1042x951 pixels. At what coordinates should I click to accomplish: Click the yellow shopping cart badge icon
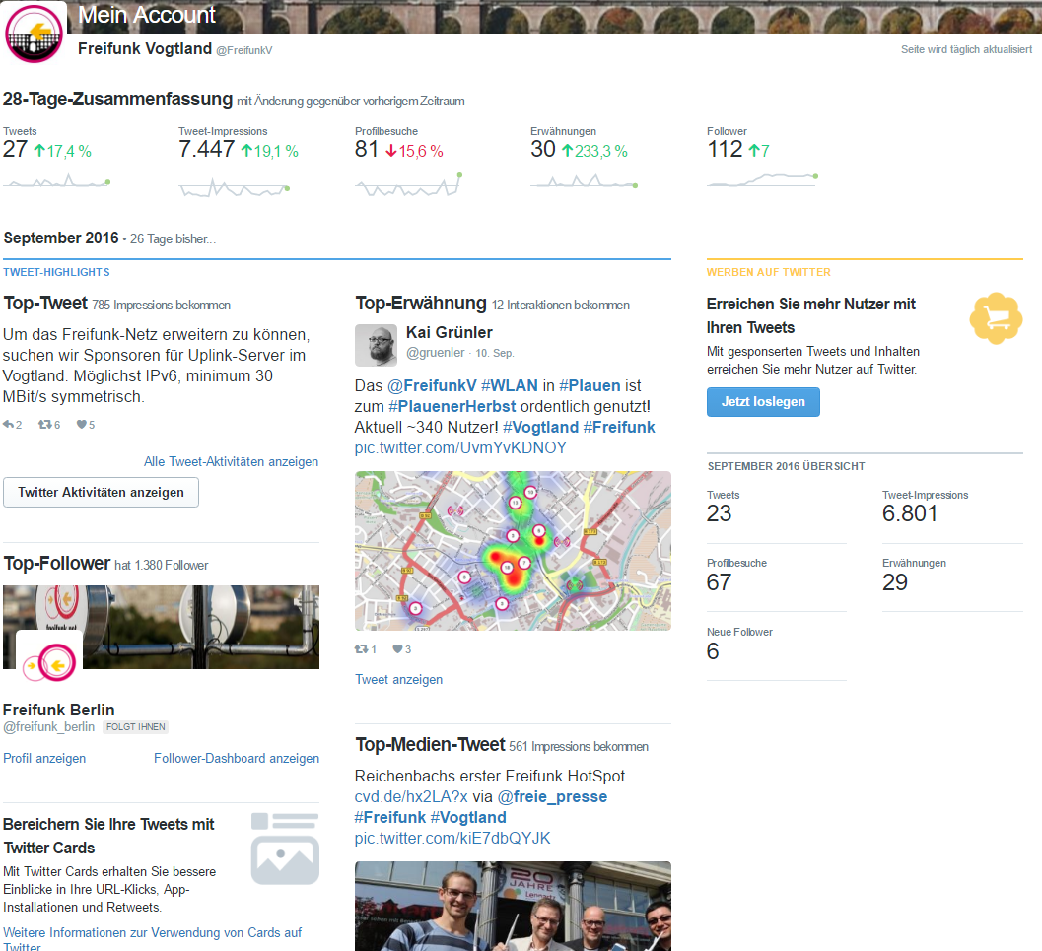coord(996,318)
